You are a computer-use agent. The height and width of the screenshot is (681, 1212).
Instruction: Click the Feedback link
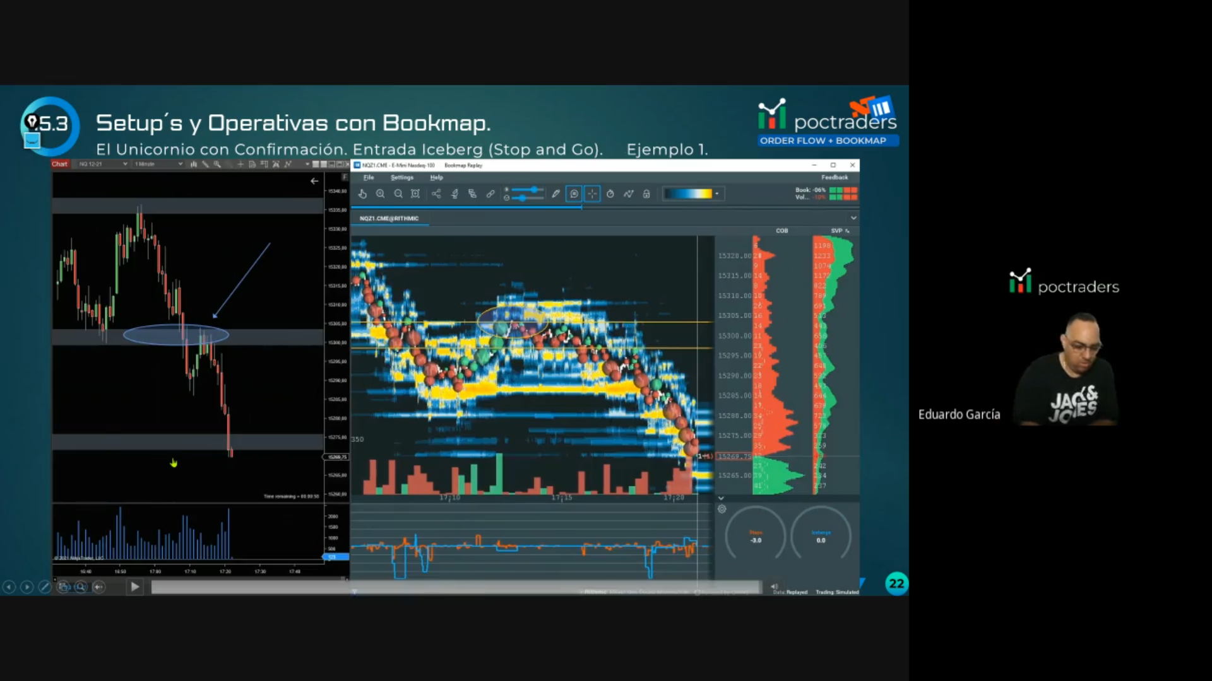835,178
